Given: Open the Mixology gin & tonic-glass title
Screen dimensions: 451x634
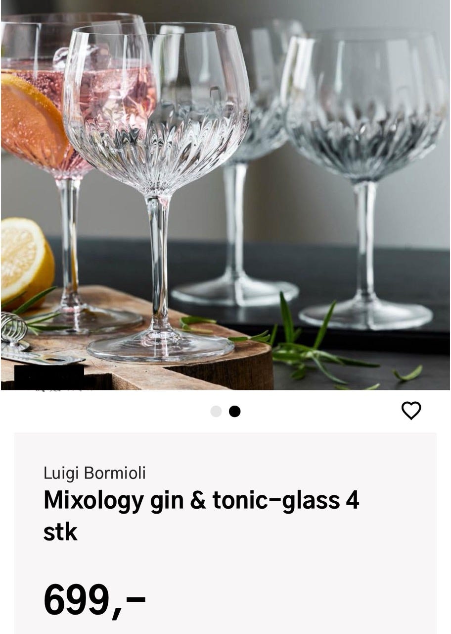Looking at the screenshot, I should [201, 516].
